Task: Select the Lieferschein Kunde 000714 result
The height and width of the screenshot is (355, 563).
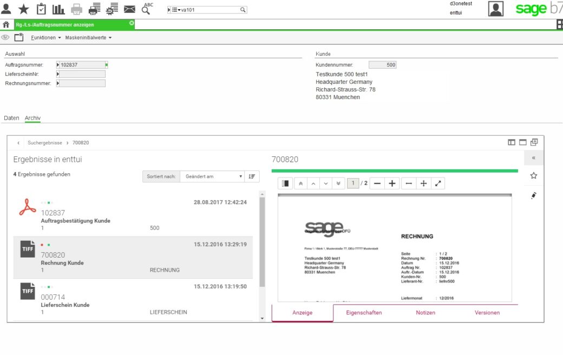Action: click(133, 299)
